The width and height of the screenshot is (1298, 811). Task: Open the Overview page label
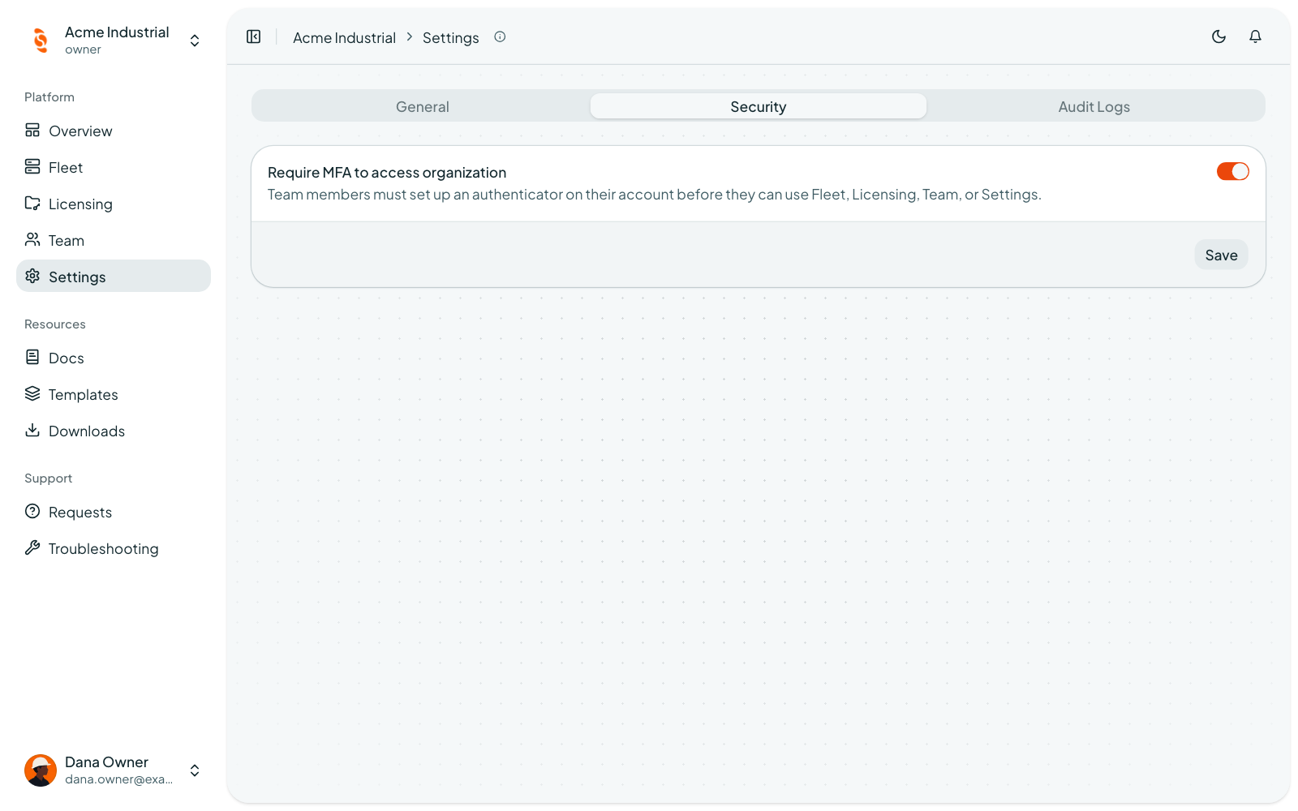pos(80,131)
